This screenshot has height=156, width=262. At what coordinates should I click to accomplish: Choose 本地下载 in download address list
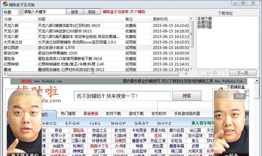(x=204, y=19)
